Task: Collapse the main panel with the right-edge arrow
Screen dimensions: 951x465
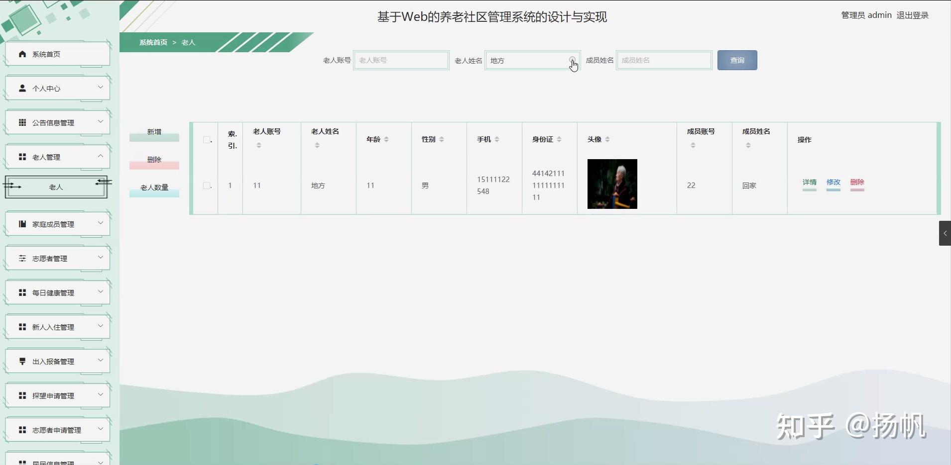Action: pos(944,233)
